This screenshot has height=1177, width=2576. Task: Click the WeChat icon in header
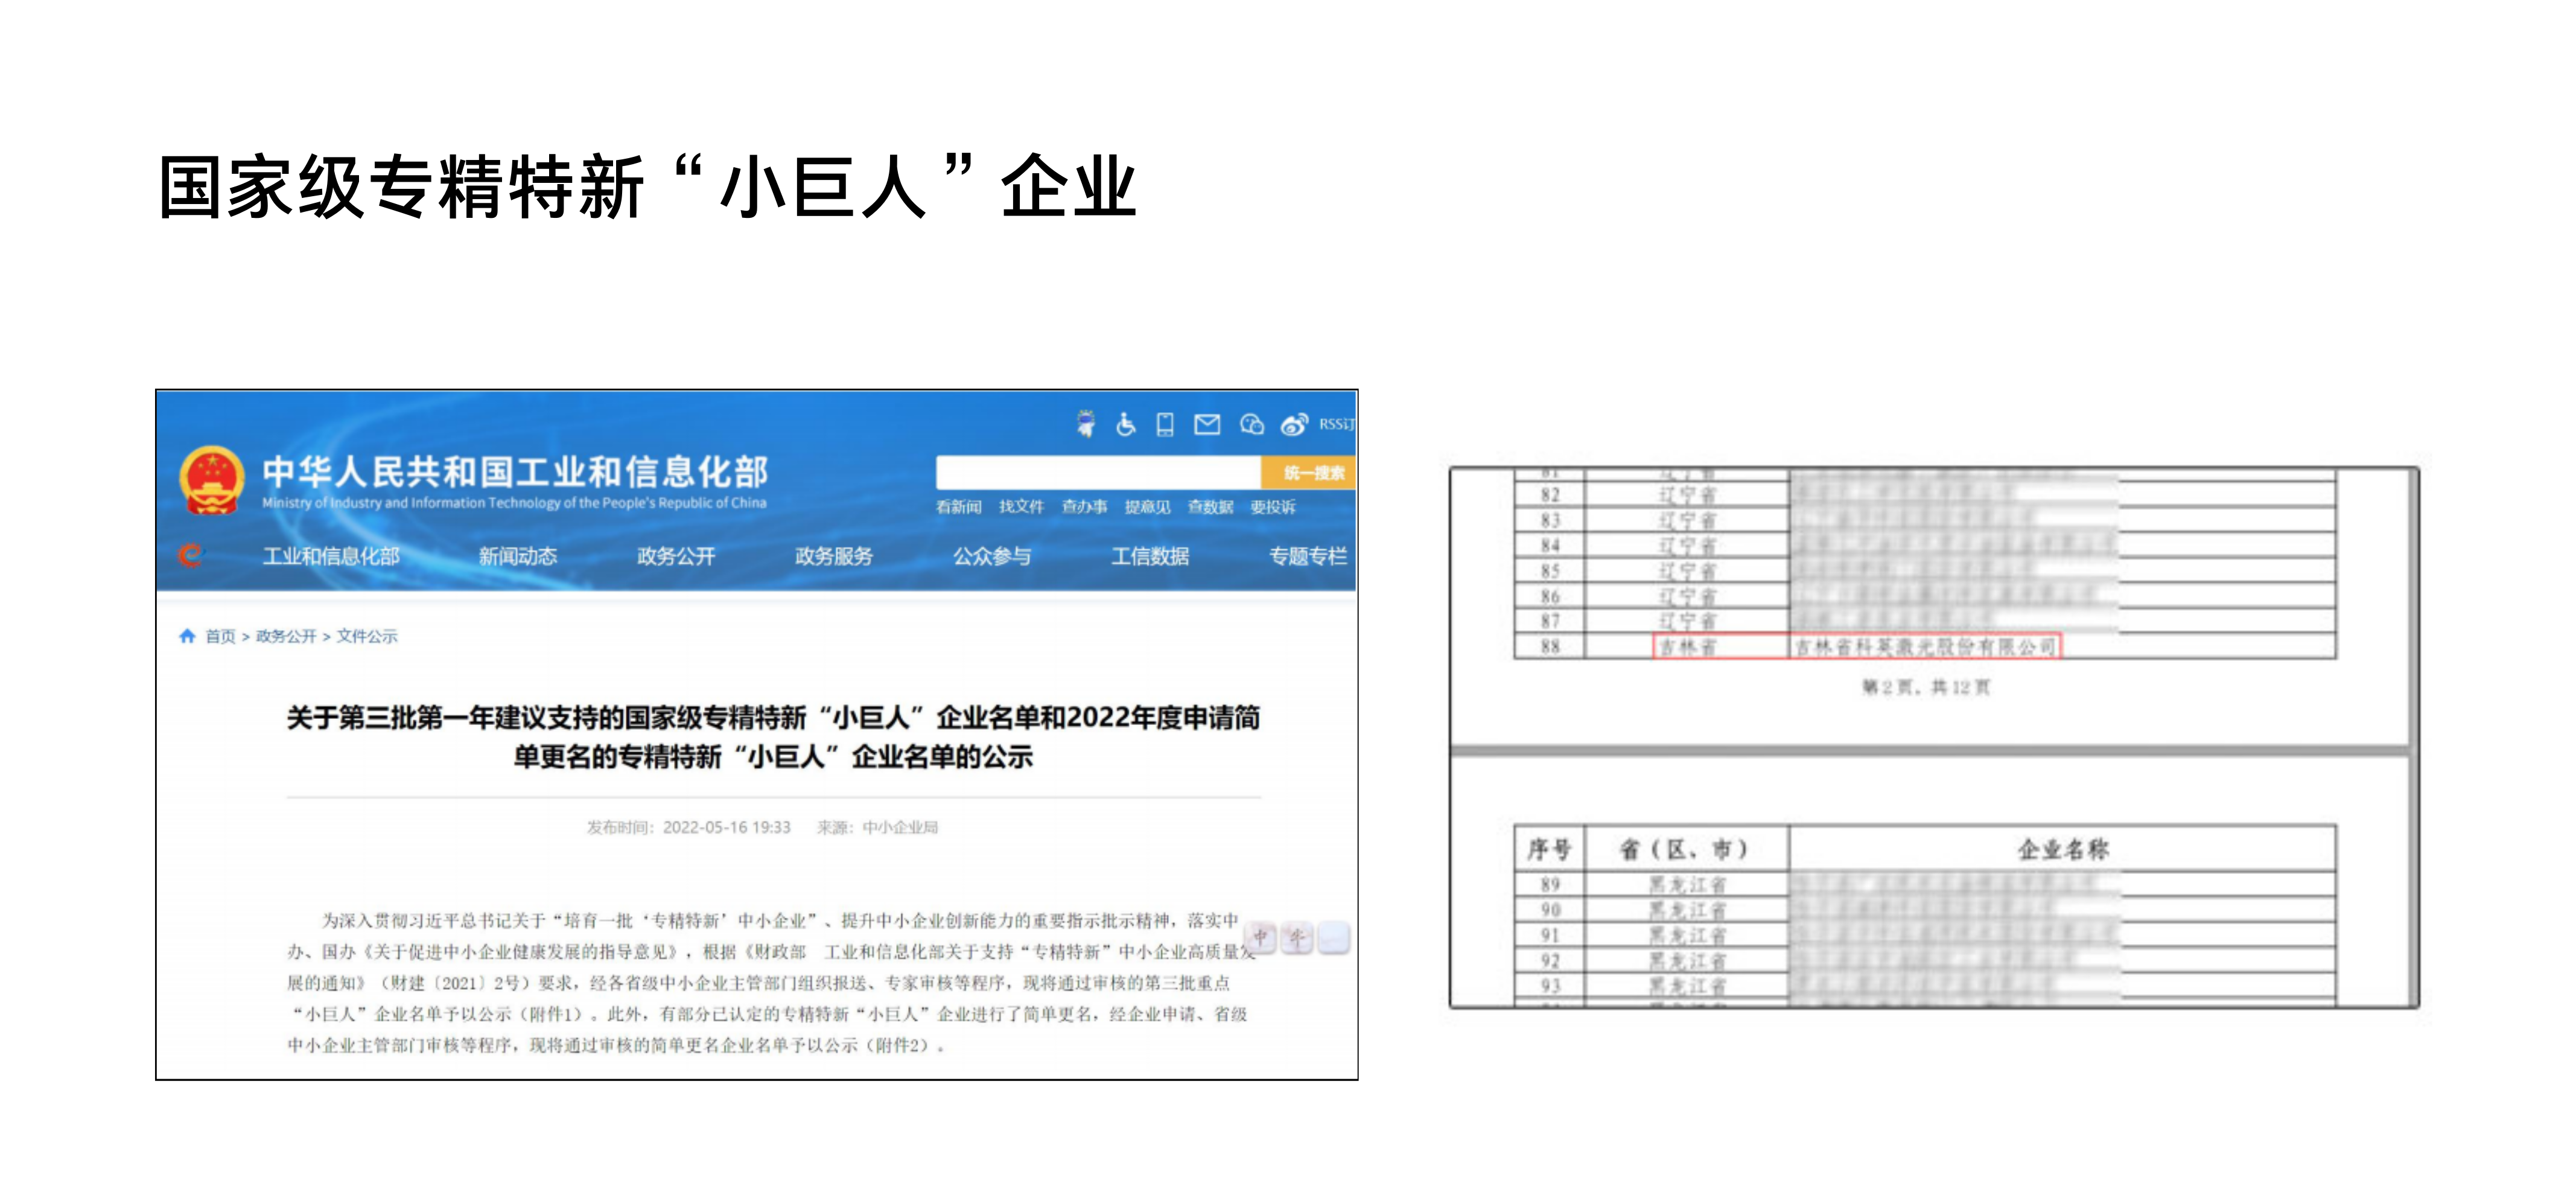pos(1251,424)
